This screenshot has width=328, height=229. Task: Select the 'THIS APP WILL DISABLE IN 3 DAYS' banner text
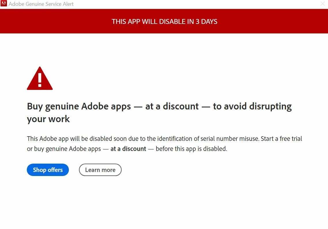pos(164,22)
